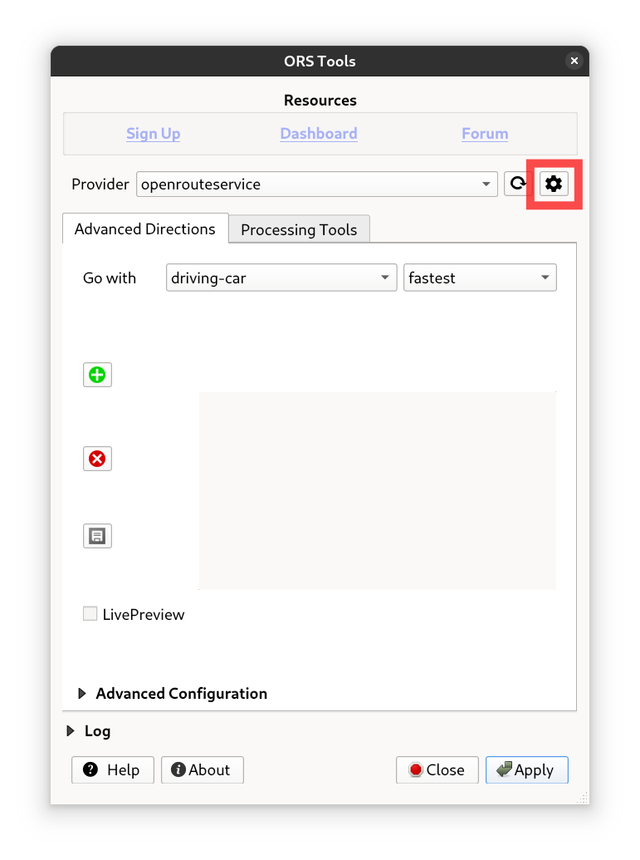
Task: Open provider settings gear icon
Action: point(554,184)
